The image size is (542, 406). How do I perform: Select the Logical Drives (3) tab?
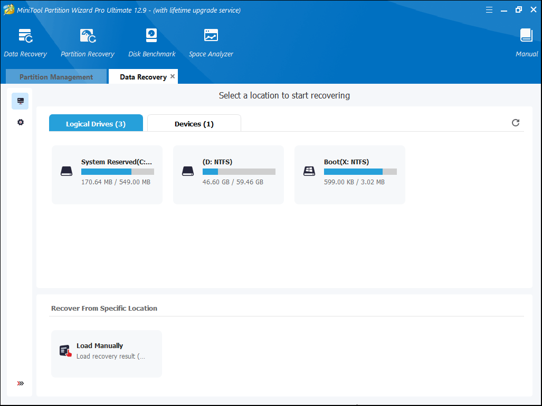(96, 124)
